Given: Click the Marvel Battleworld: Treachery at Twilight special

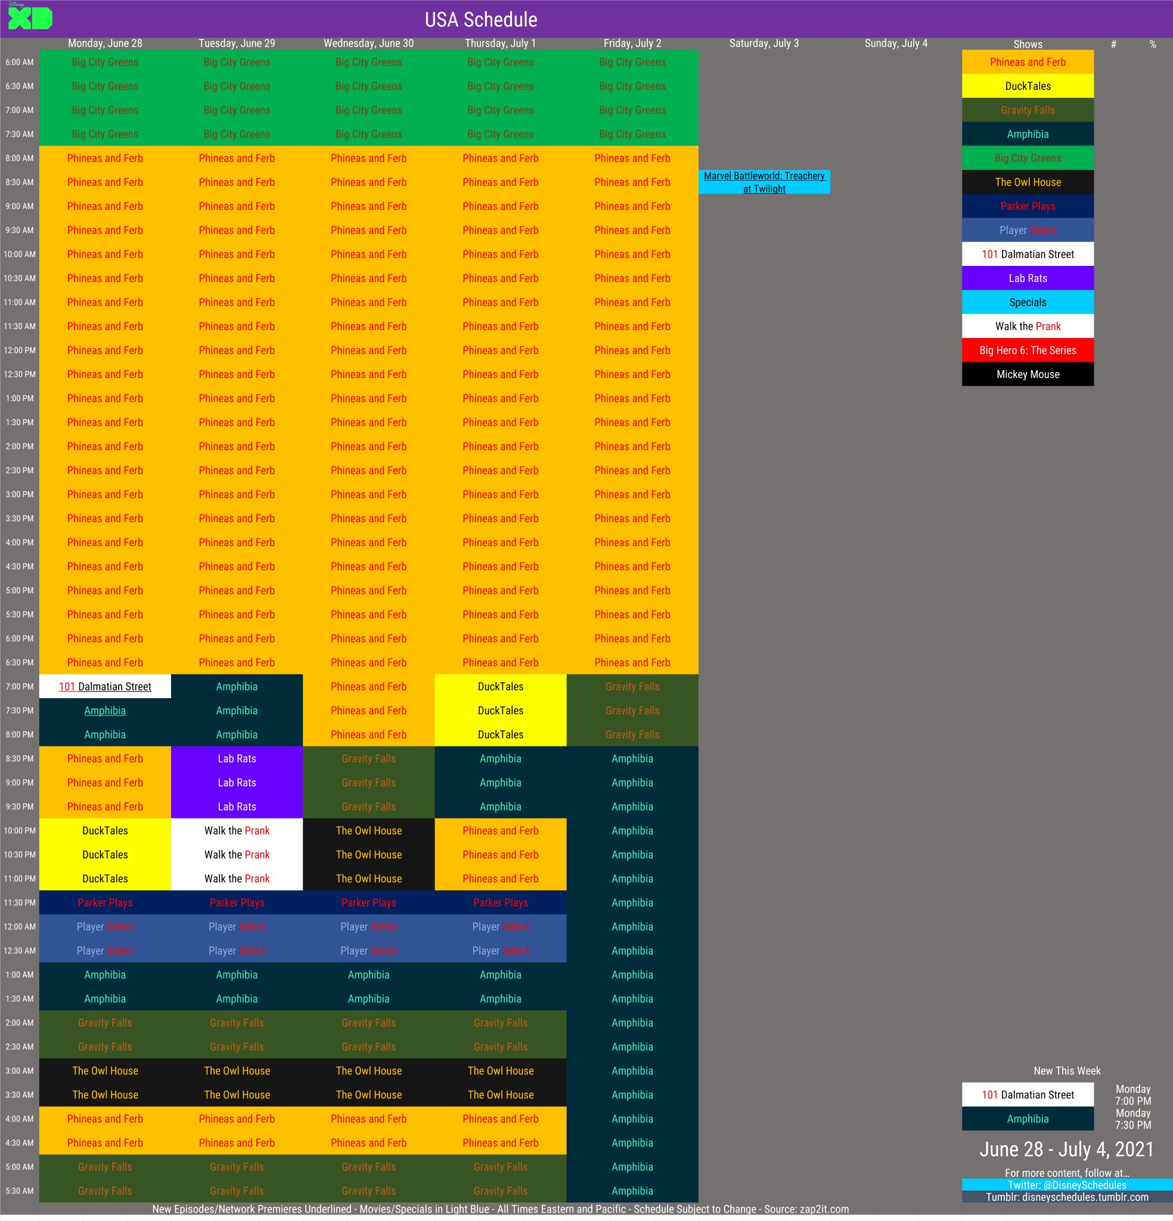Looking at the screenshot, I should point(764,182).
